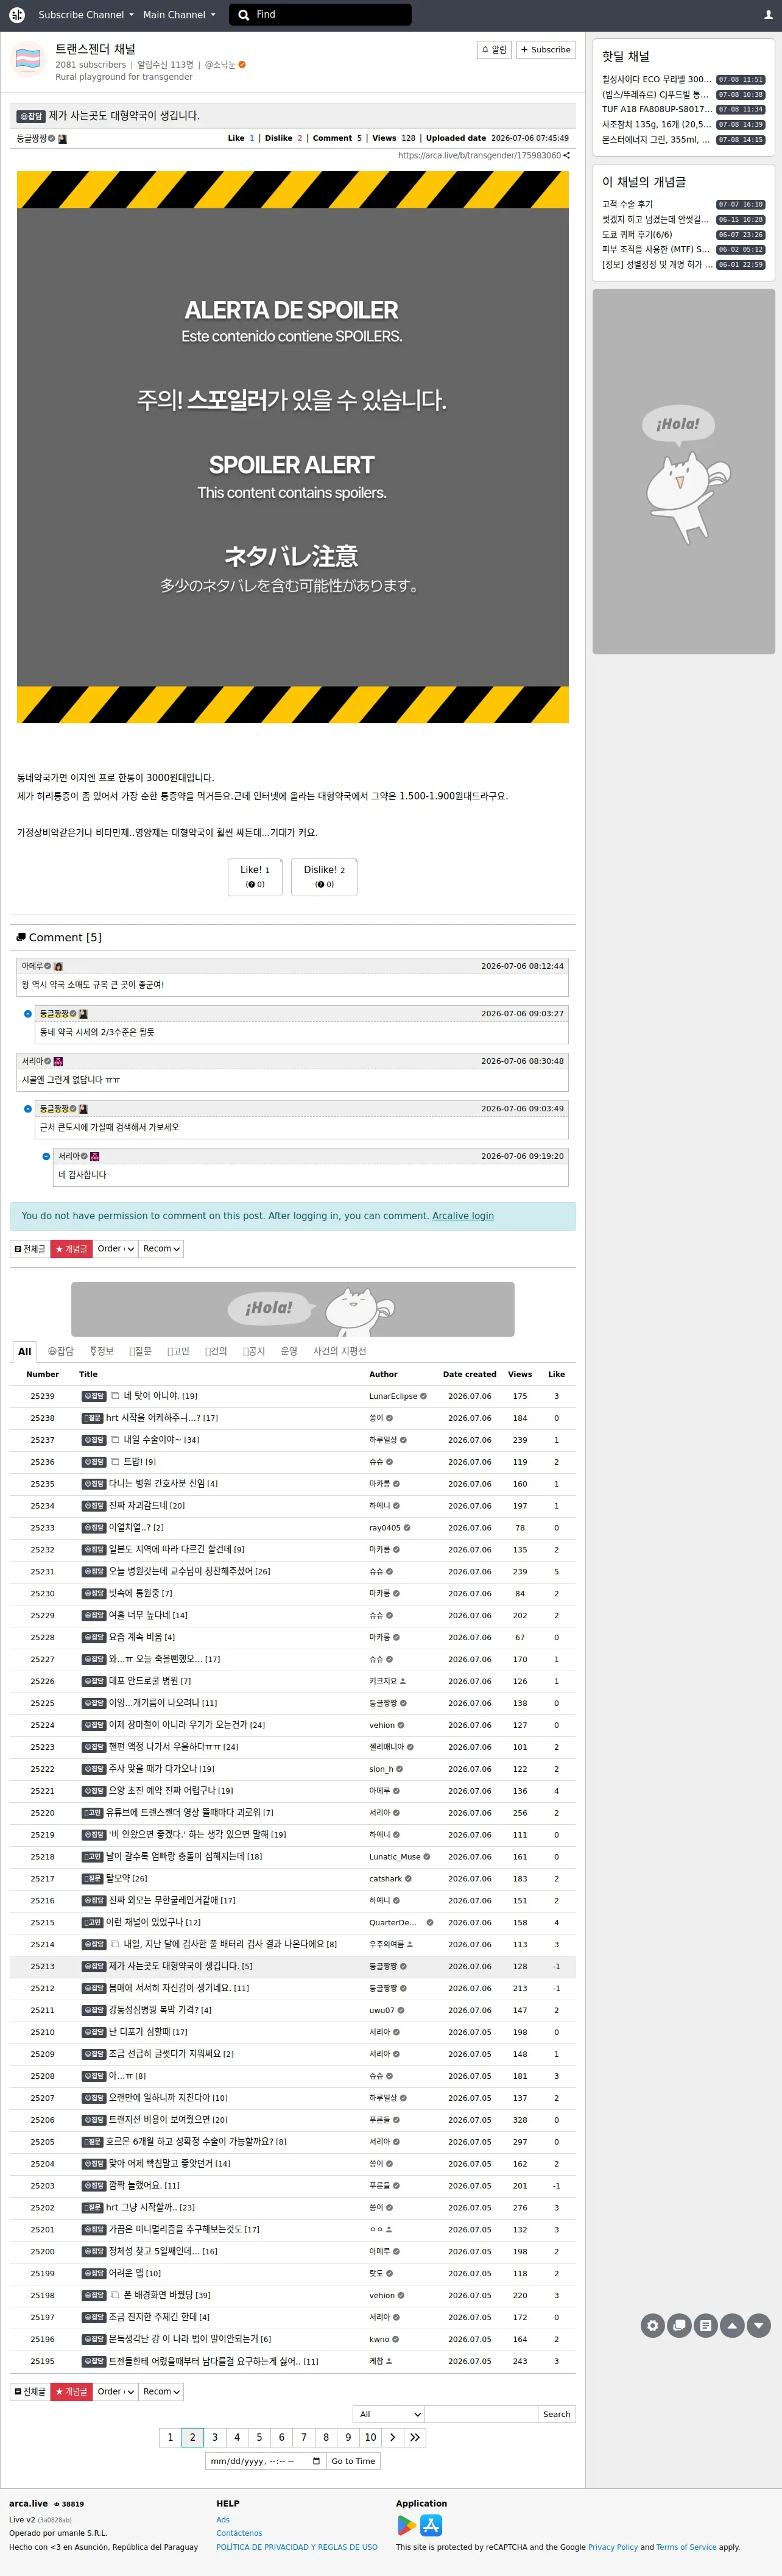Open the calendar picker icon in date field
This screenshot has width=782, height=2576.
point(317,2461)
